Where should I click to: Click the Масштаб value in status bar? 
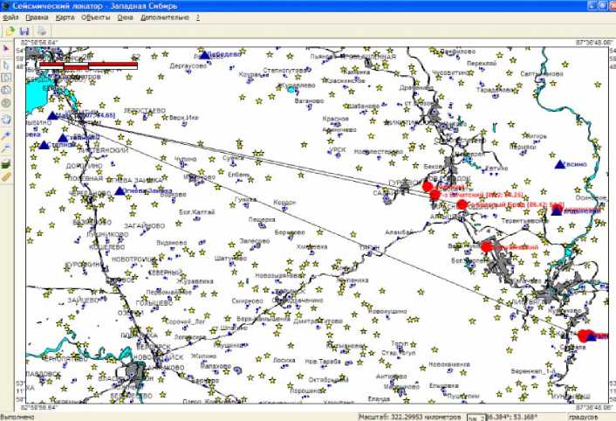coord(410,417)
